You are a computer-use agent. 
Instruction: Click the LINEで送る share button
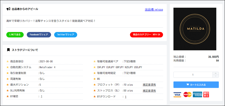[x=15, y=35]
